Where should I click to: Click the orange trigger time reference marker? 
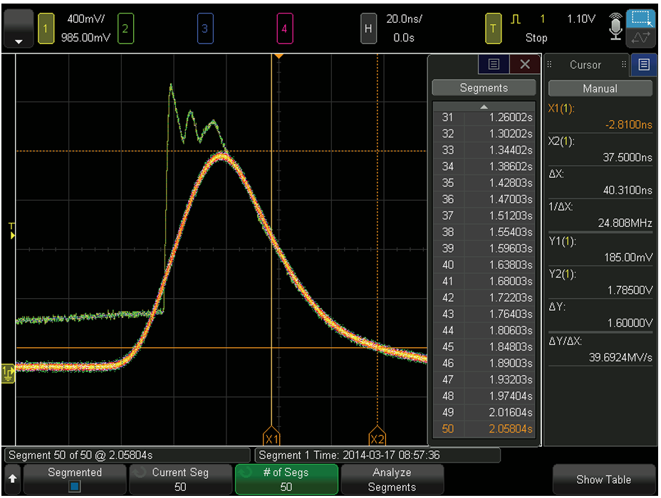[279, 56]
